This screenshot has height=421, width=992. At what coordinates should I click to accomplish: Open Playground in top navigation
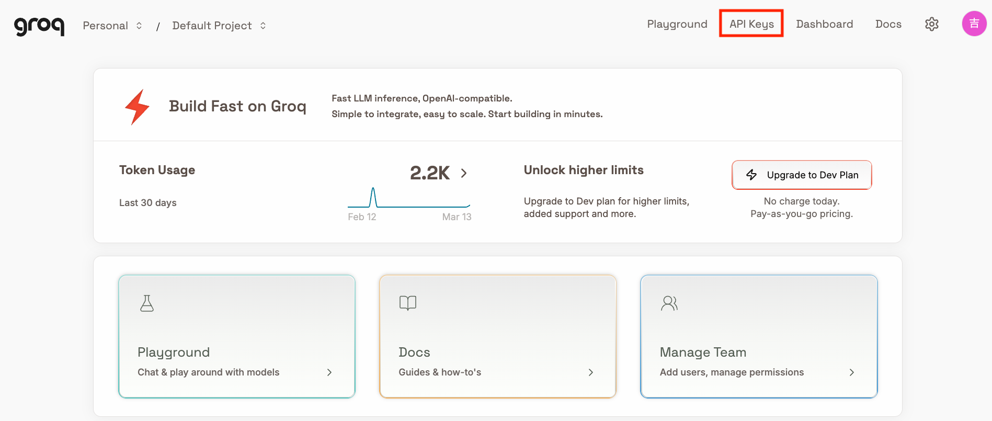pyautogui.click(x=677, y=24)
